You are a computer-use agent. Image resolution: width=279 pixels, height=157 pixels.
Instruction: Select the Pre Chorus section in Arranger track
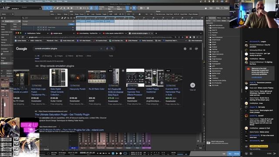[x=100, y=21]
